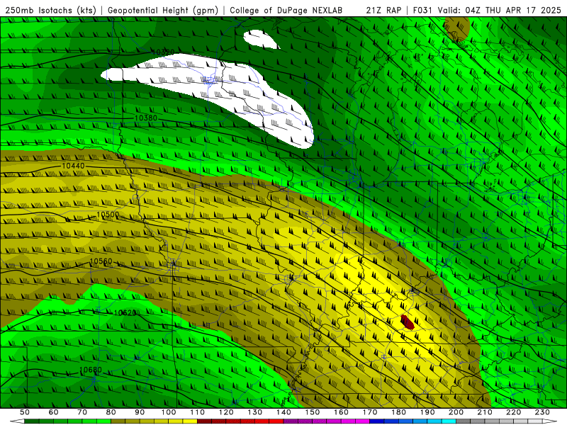
Task: Click the dark gray swatch right of the 200 mark
Action: click(464, 421)
